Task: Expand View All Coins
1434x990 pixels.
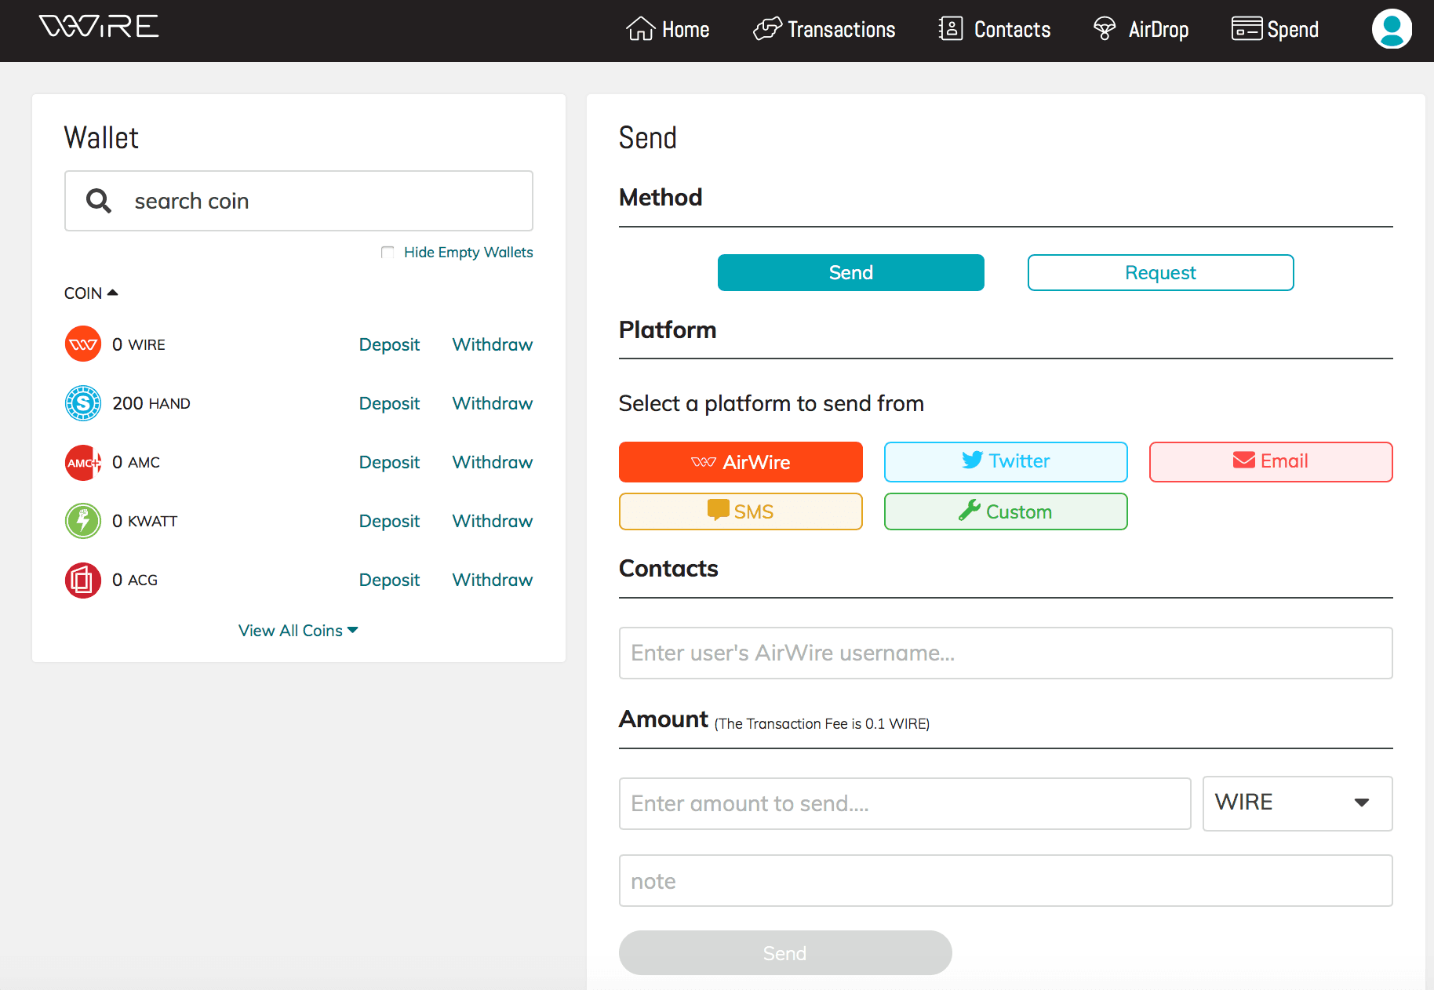Action: click(x=298, y=631)
